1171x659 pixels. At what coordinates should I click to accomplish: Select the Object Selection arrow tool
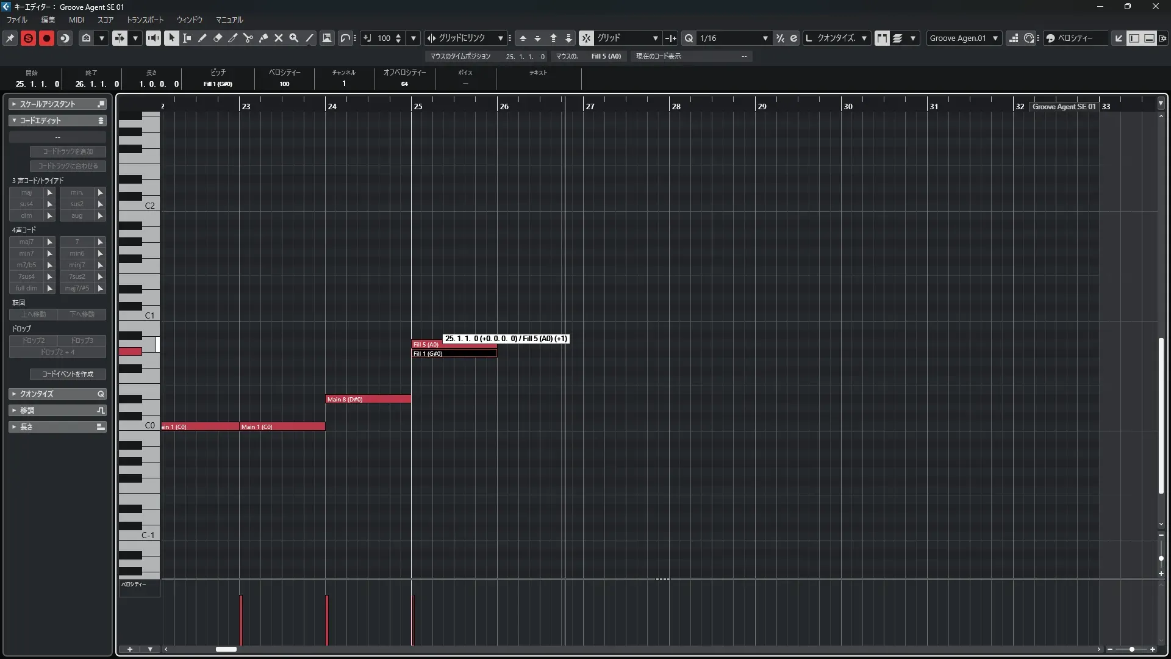point(171,38)
